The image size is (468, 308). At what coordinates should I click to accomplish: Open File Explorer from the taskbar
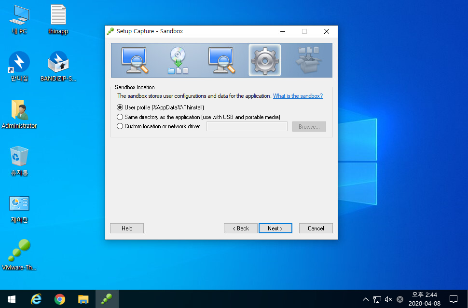pos(83,299)
